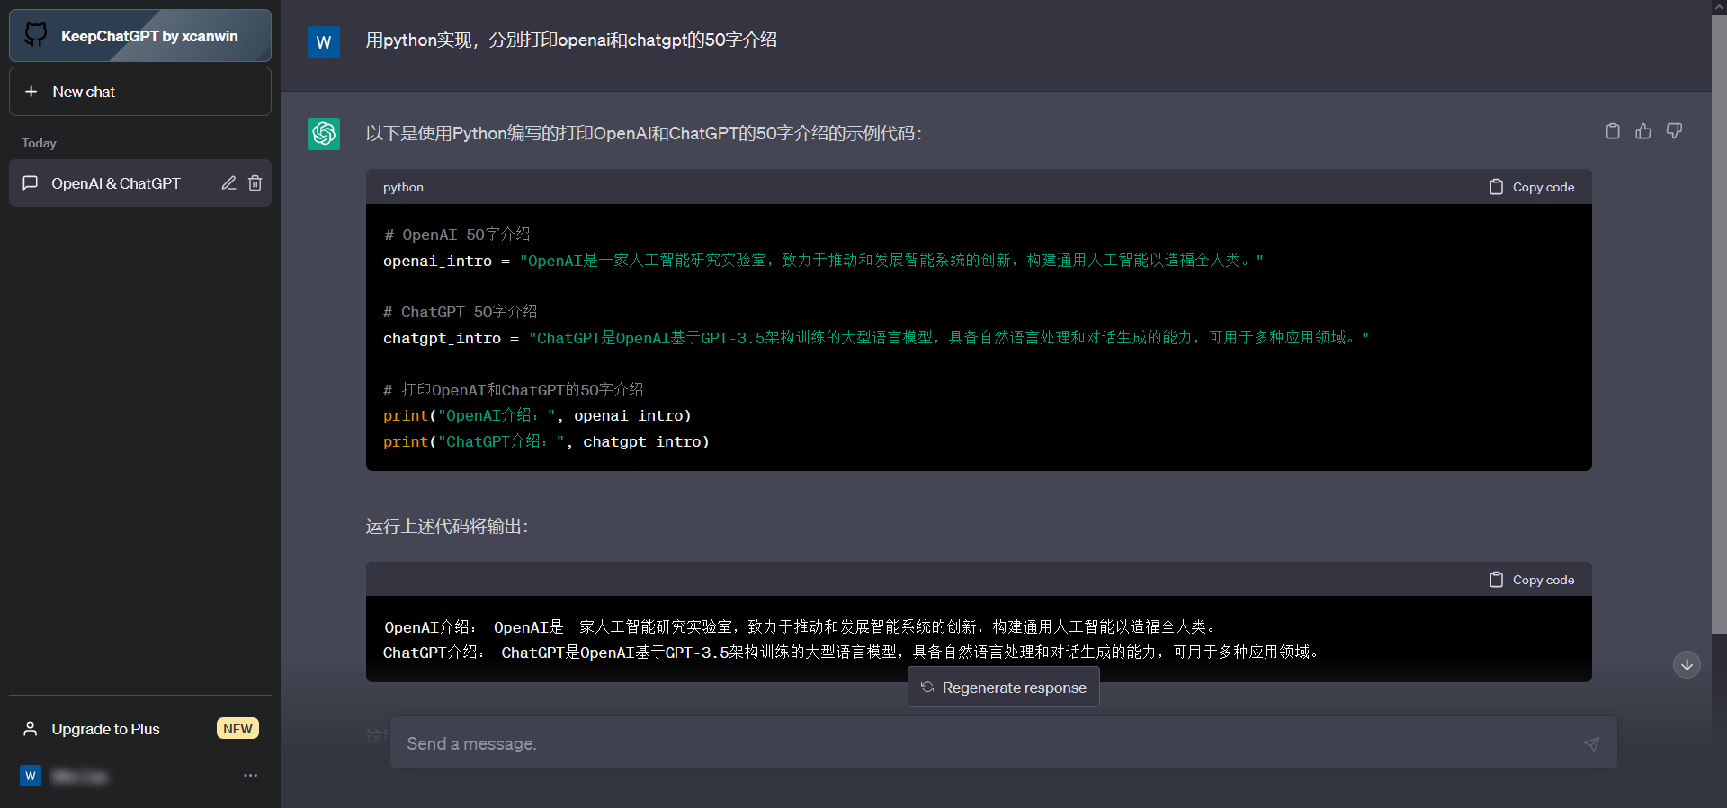Click the '# ChatGPT 50字介绍' comment
This screenshot has height=808, width=1727.
tap(460, 312)
